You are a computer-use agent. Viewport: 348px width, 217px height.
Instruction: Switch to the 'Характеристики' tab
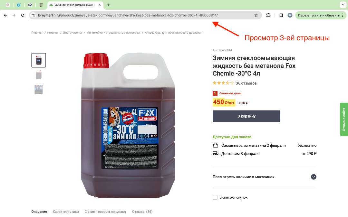point(66,212)
